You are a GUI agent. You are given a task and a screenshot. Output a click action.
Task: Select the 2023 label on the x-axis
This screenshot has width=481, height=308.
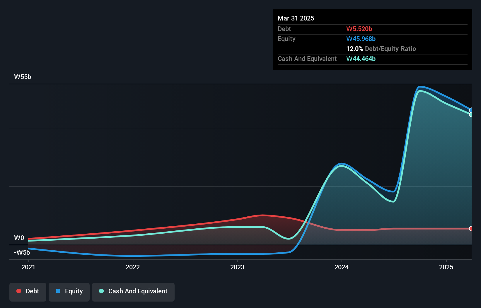238,267
